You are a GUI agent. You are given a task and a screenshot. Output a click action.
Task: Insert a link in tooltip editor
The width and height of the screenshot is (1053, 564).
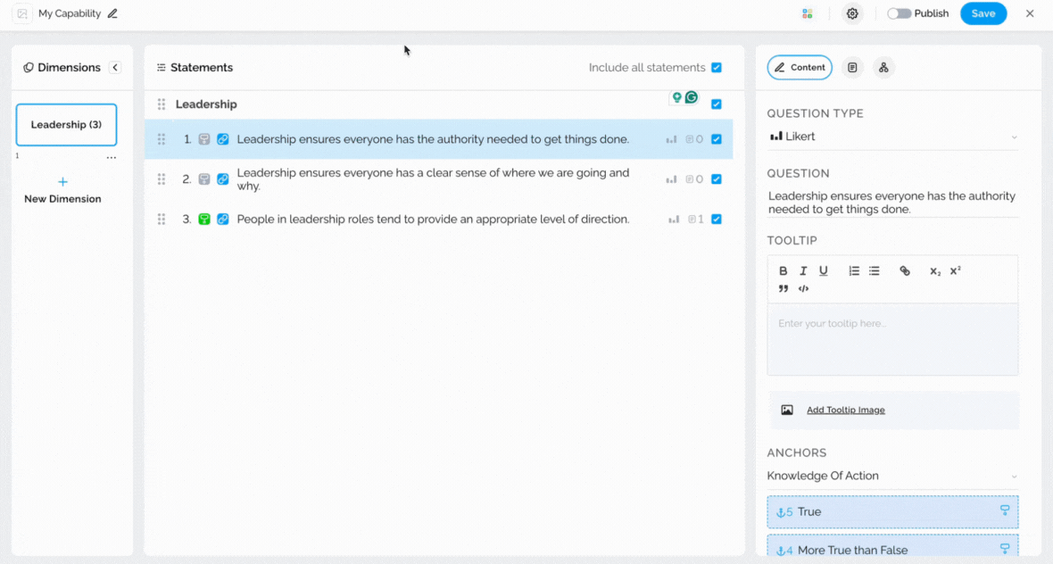pyautogui.click(x=905, y=270)
